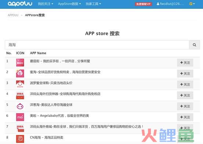Open the 洋码头海外商城 app icon
This screenshot has width=203, height=144.
click(20, 128)
